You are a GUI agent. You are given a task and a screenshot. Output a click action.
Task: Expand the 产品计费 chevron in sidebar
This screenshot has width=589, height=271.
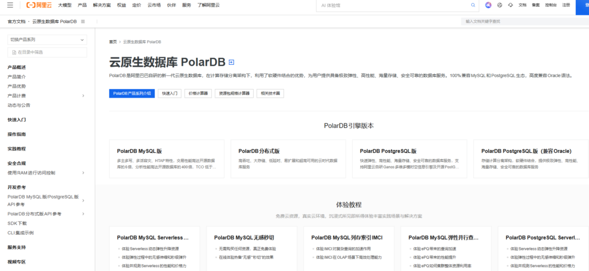[x=83, y=95]
